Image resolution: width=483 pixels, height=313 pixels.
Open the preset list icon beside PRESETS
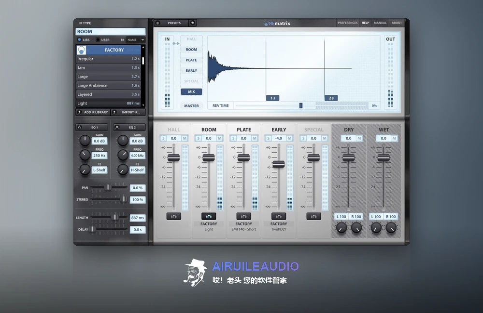158,23
